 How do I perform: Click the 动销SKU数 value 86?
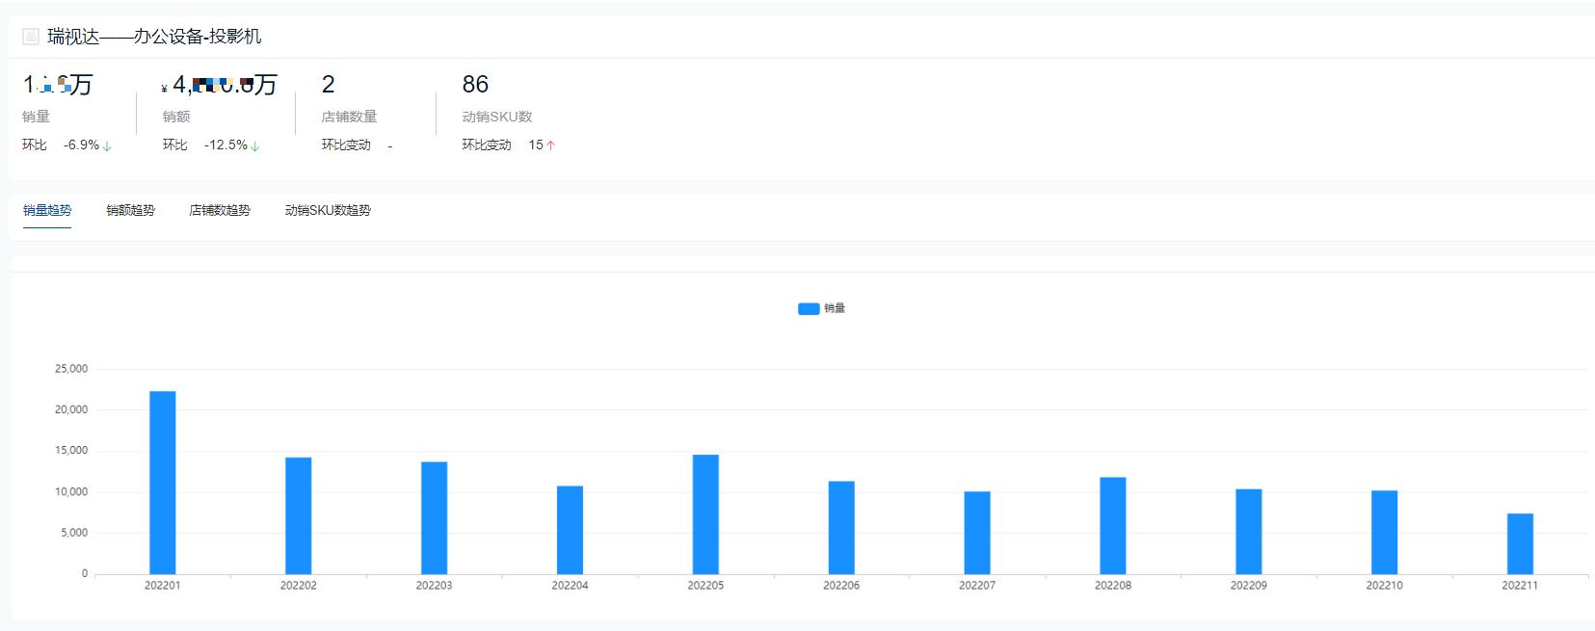point(475,85)
